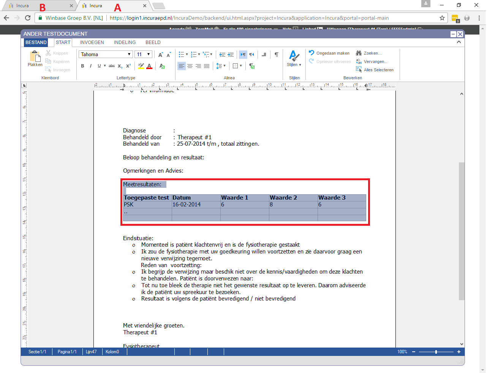The height and width of the screenshot is (373, 487).
Task: Open underline style dropdown arrow
Action: coord(105,66)
